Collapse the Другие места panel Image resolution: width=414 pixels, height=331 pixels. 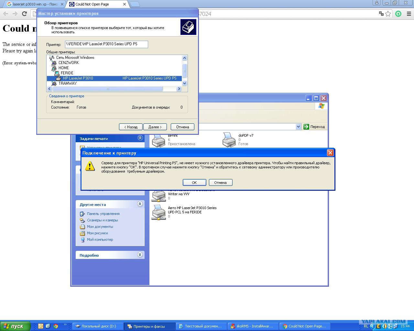point(140,204)
